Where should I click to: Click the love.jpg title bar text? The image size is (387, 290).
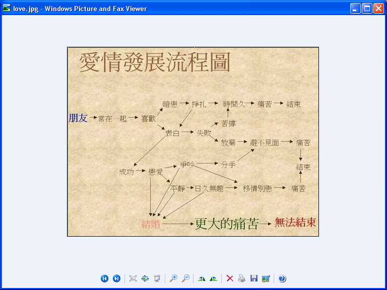[x=80, y=9]
